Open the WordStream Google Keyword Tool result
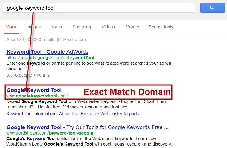Viewport: 227px width, 148px height. (x=87, y=127)
